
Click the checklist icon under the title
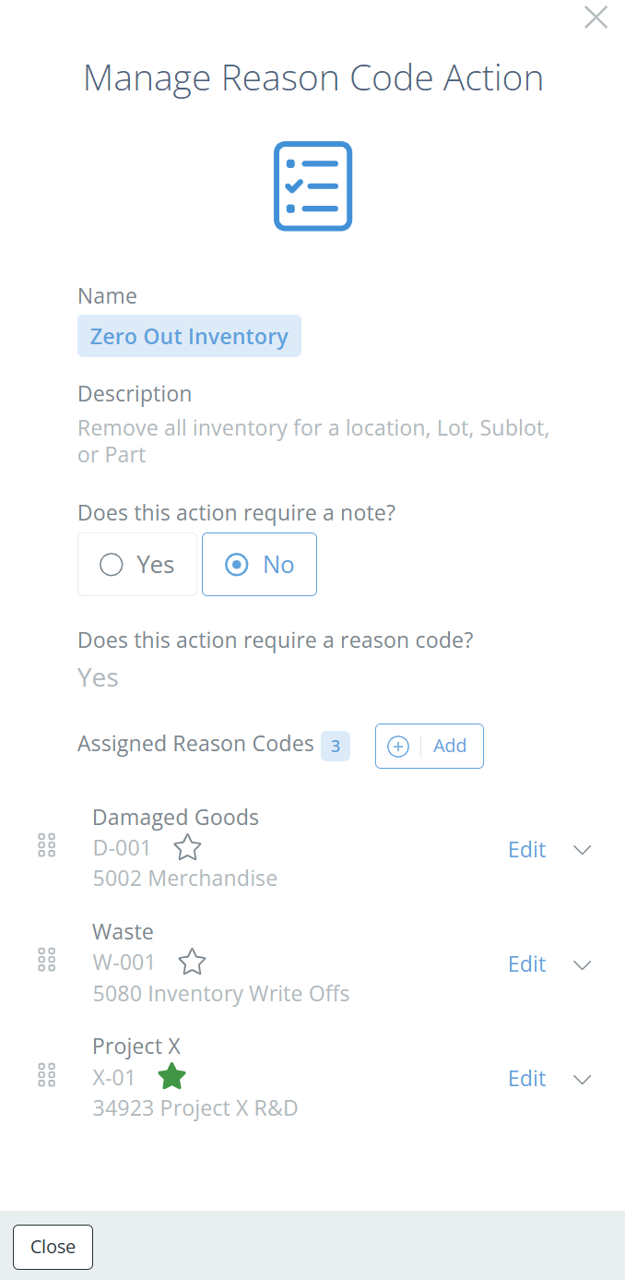coord(312,185)
